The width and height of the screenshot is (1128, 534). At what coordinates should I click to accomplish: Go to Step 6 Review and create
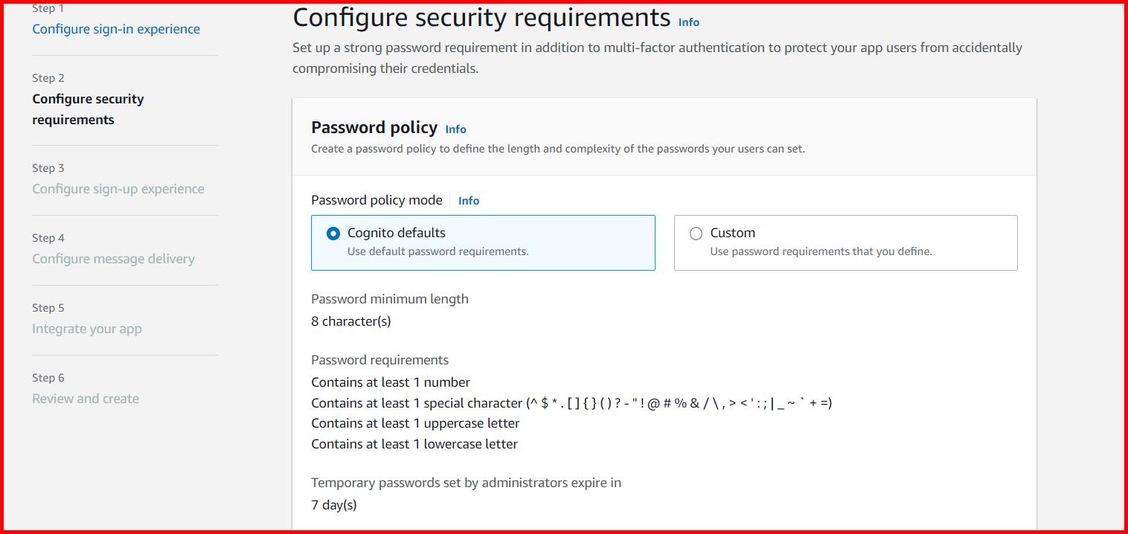(x=85, y=398)
